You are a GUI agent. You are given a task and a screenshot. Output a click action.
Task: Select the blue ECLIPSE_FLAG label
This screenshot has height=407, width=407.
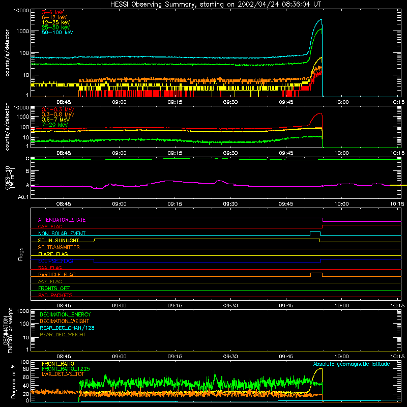pyautogui.click(x=55, y=261)
